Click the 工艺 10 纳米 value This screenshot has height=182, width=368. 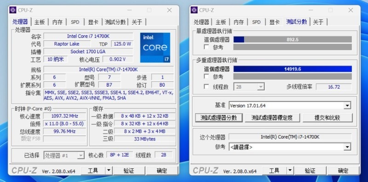coord(56,59)
